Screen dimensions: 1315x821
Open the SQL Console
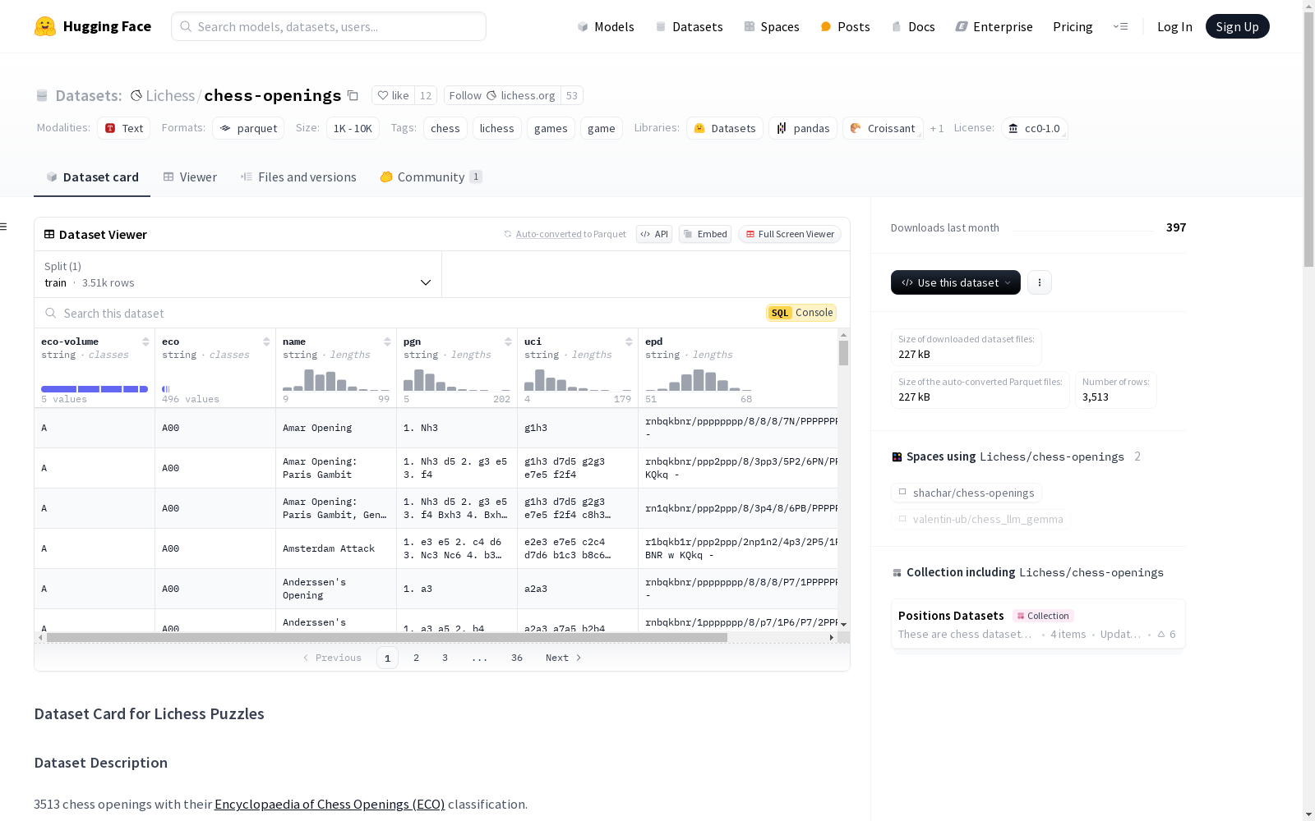coord(801,313)
